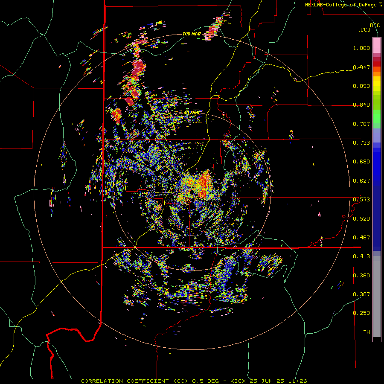
Task: Click the 0.840 legend value
Action: 361,105
